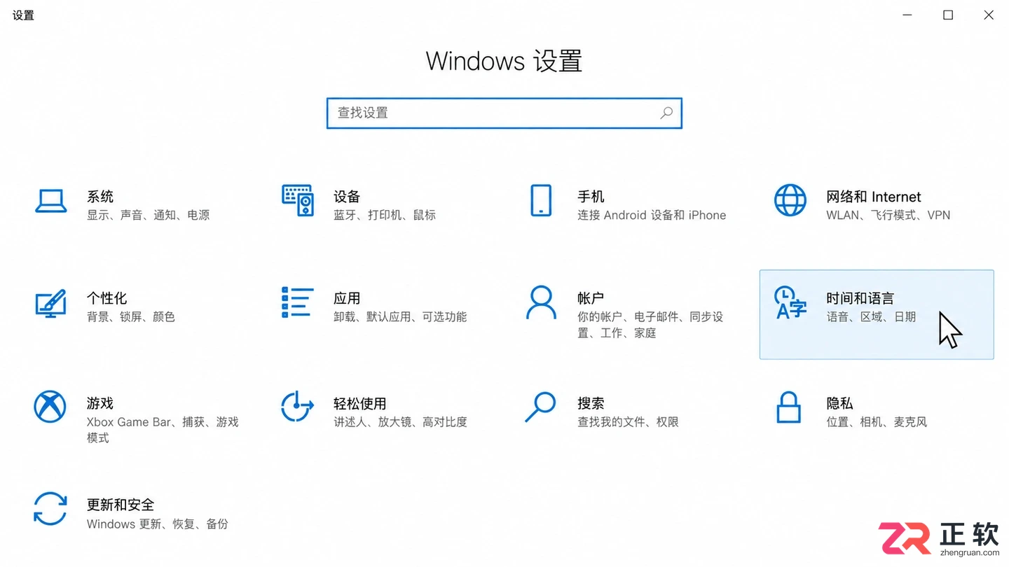Click 语音、区域、日期 description
Viewport: 1009px width, 567px height.
click(x=871, y=317)
